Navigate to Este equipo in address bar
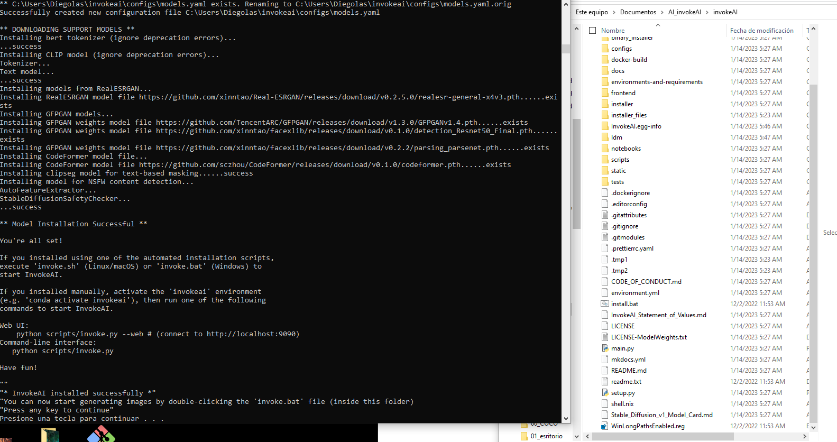The height and width of the screenshot is (442, 837). click(x=592, y=12)
